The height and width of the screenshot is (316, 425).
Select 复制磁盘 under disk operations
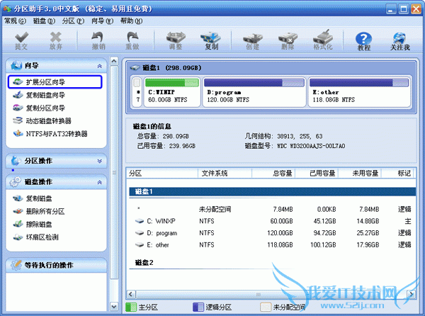(x=33, y=198)
